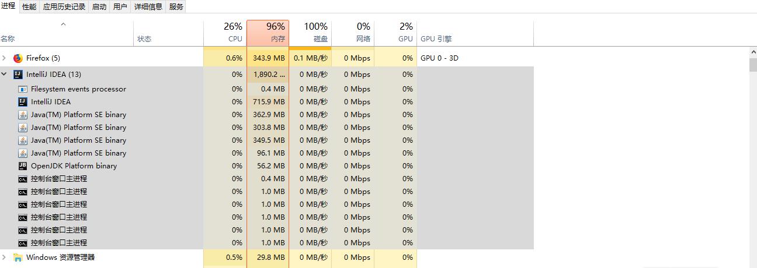
Task: Click the Java icon in the 349.5 MB row
Action: click(23, 140)
